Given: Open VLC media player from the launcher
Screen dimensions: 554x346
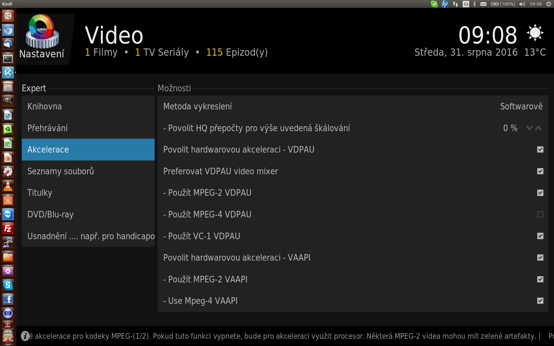Looking at the screenshot, I should (x=8, y=186).
